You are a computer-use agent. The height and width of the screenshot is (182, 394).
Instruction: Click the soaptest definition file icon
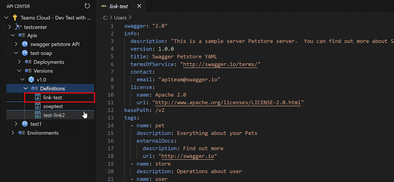coord(38,106)
